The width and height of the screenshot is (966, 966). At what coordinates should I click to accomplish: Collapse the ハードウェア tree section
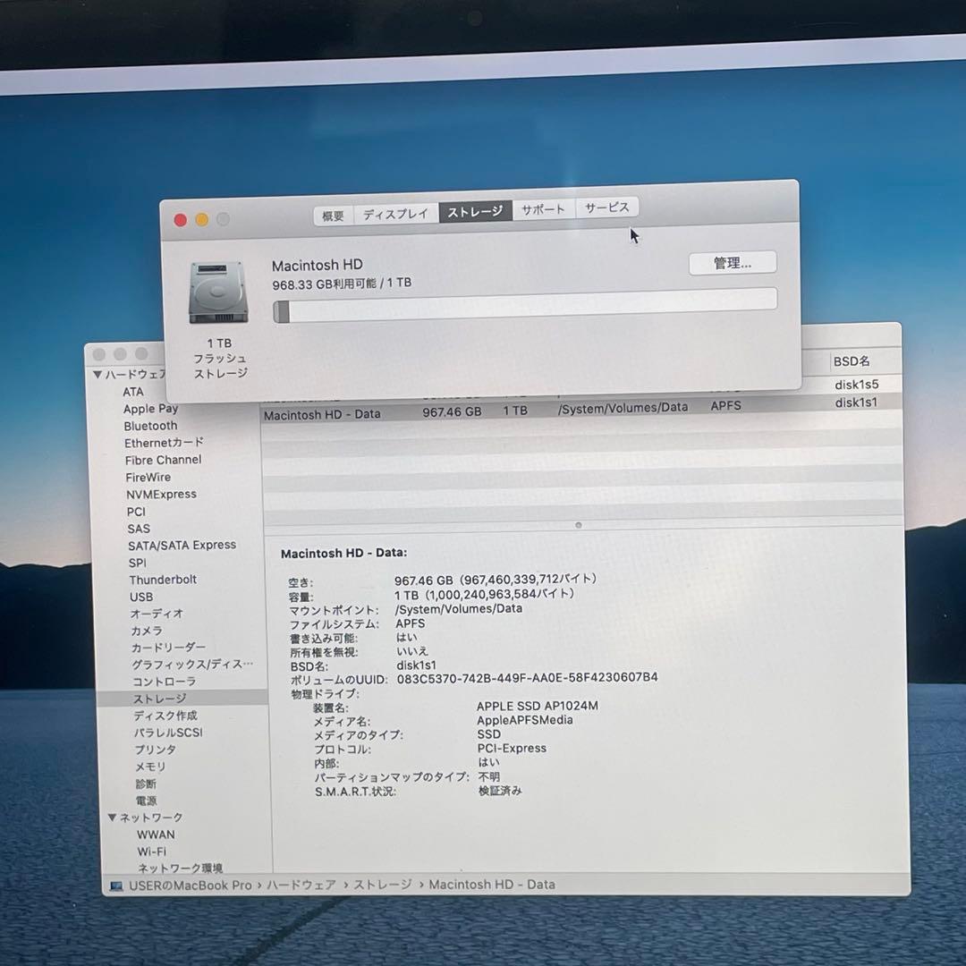(98, 374)
